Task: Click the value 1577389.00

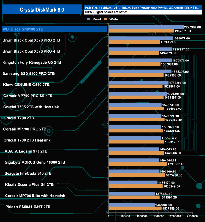Action: click(x=171, y=208)
